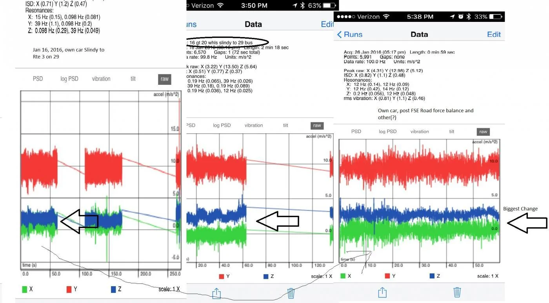Tap the green X legend swatch on the Slindy to Rte 3 screen

pyautogui.click(x=24, y=289)
